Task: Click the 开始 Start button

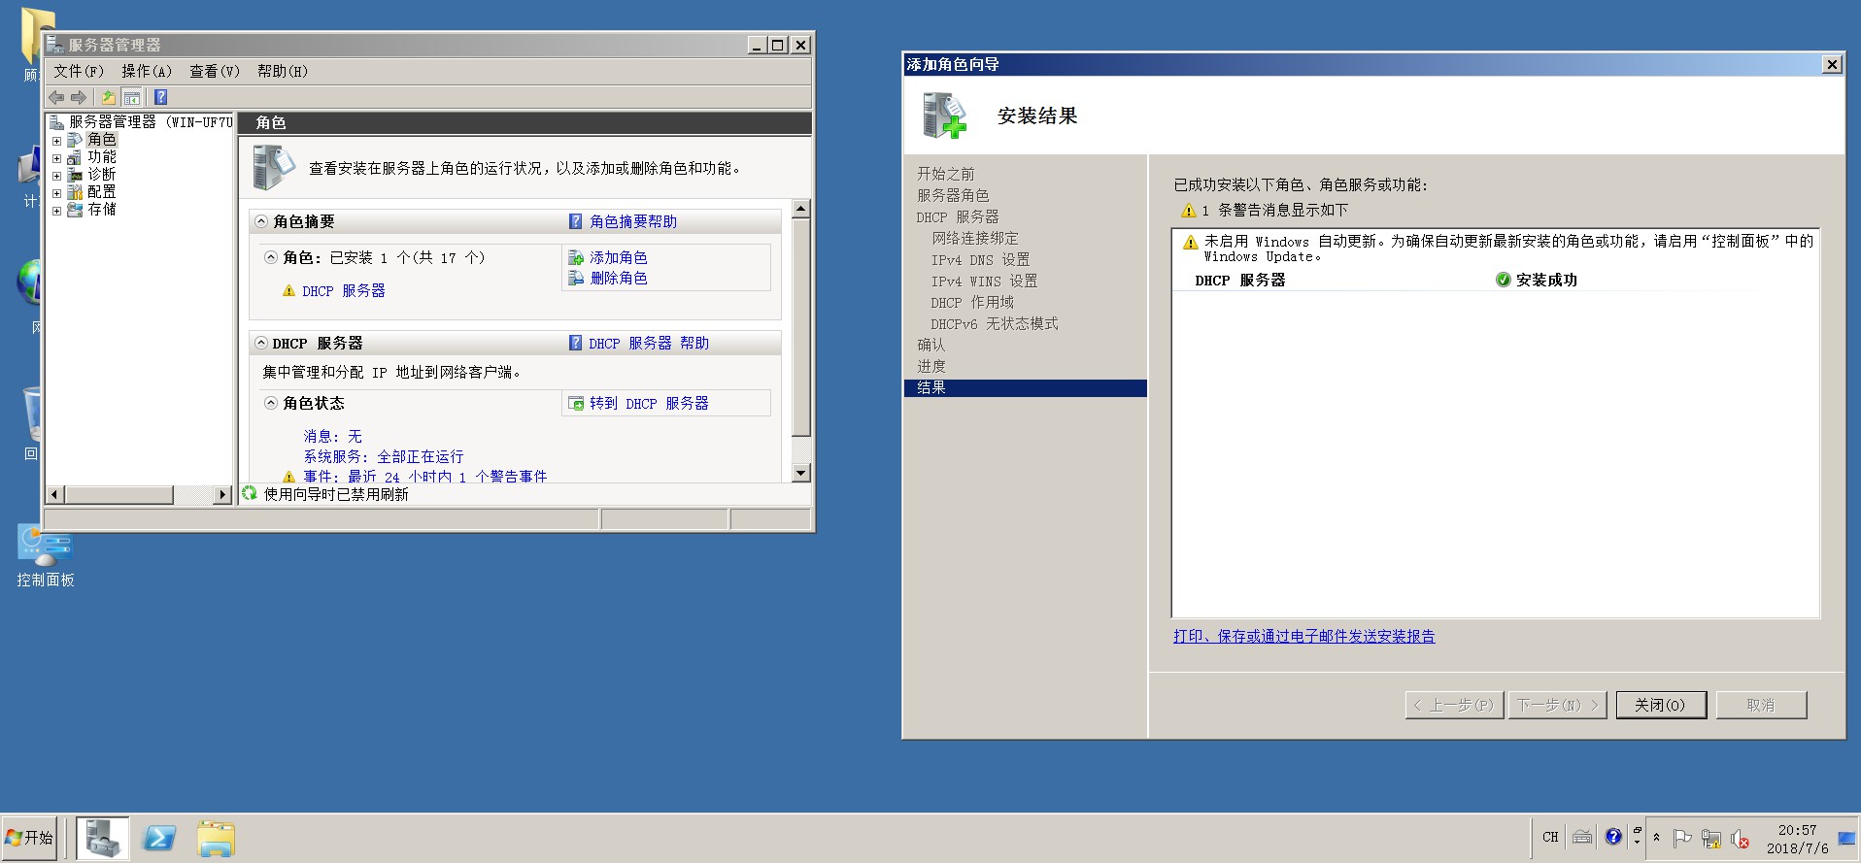Action: coord(29,838)
